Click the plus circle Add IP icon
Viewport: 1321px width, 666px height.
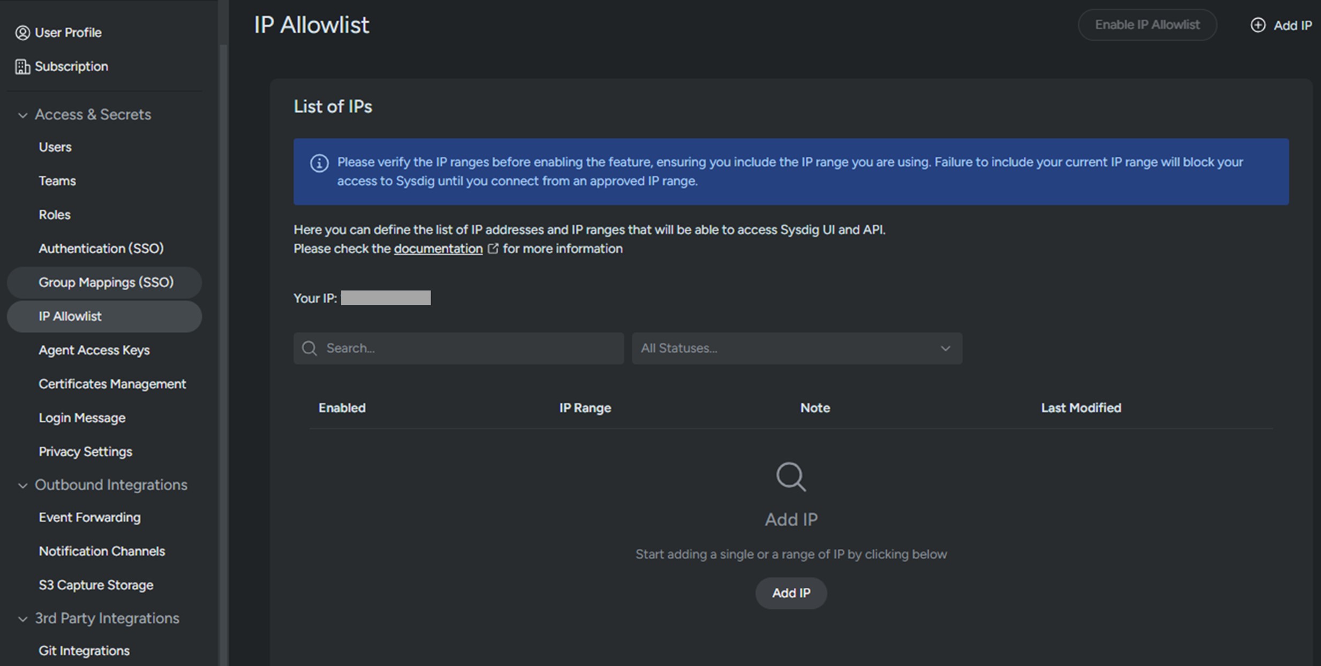tap(1257, 25)
